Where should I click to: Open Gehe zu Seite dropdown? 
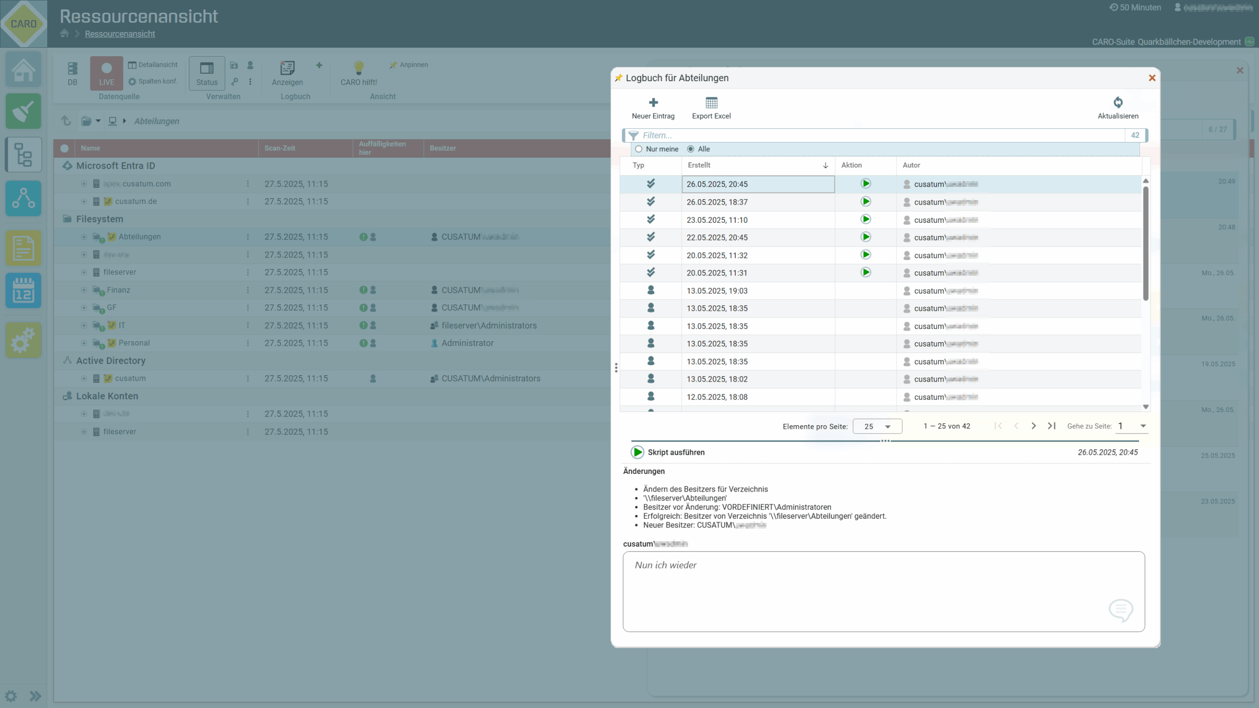click(x=1133, y=426)
